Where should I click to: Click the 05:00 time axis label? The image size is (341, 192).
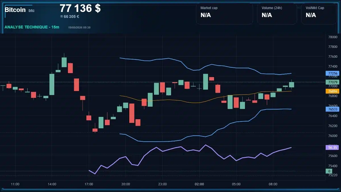236,184
